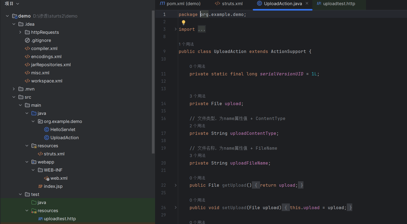This screenshot has width=407, height=224.
Task: Expand the httpRequests folder
Action: (20, 32)
